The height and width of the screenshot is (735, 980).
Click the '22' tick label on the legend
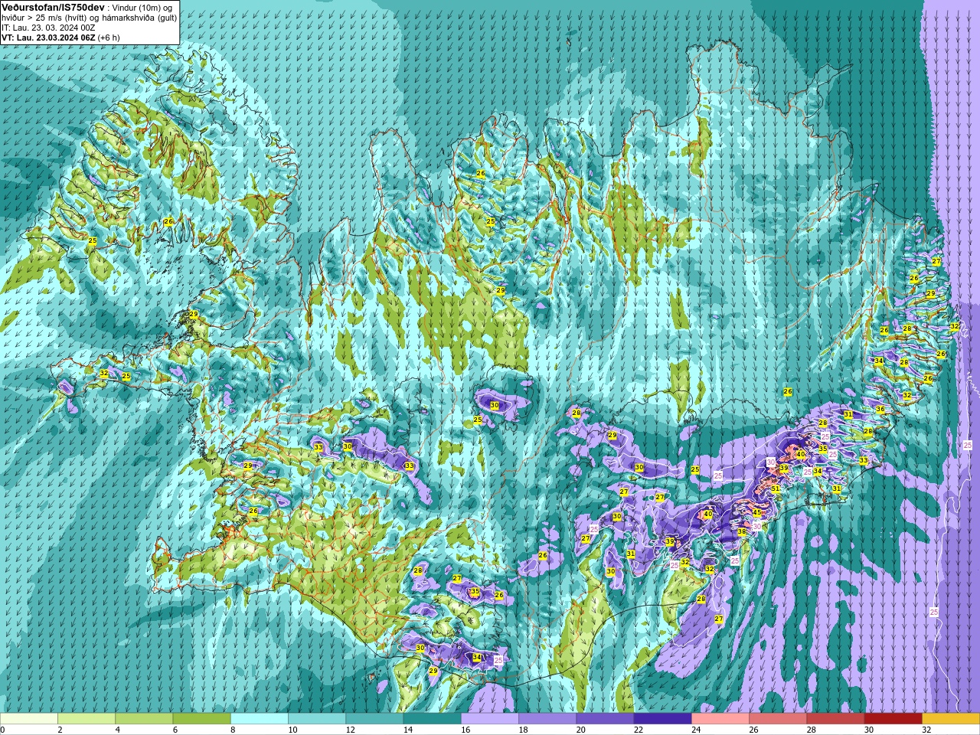(x=639, y=730)
